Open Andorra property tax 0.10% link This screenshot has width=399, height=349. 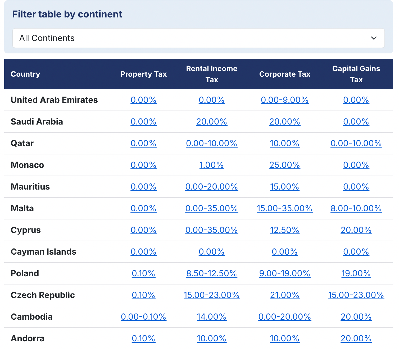pos(143,338)
